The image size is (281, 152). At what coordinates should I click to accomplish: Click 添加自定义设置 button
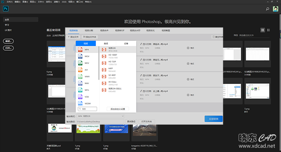point(118,109)
